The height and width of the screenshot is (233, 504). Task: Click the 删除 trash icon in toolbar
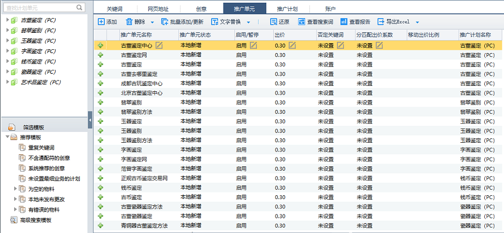click(129, 22)
